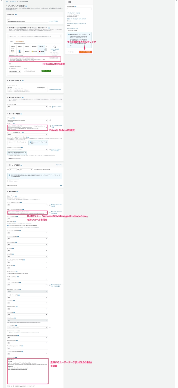Viewport: 178px width, 388px height.
Task: Click the create new subnet link
Action: (56, 127)
